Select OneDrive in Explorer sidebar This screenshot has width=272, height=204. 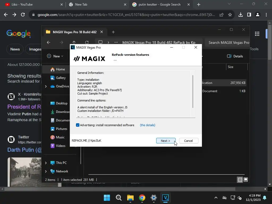(x=60, y=86)
